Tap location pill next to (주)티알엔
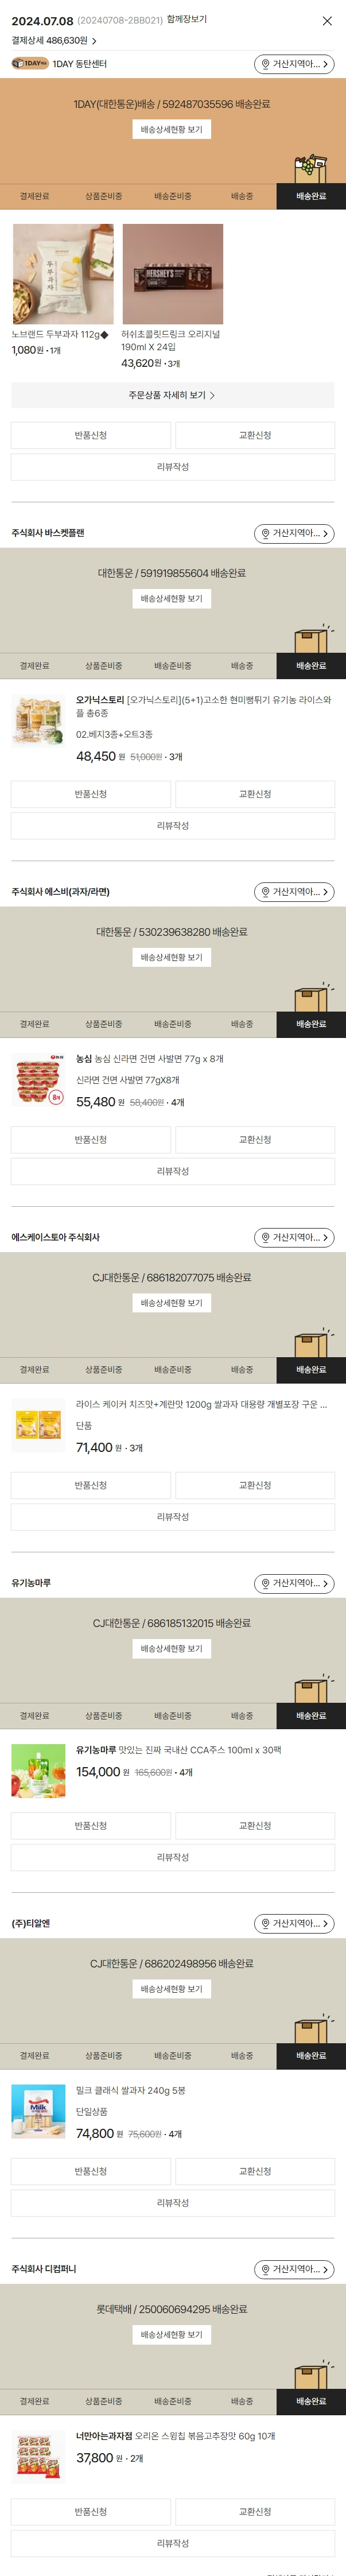 click(294, 1923)
